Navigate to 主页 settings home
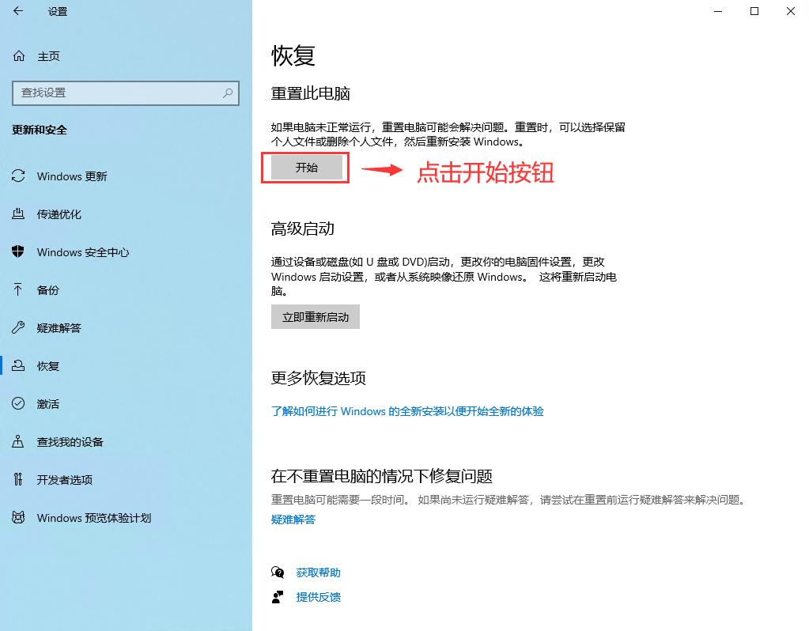Image resolution: width=809 pixels, height=631 pixels. click(47, 56)
